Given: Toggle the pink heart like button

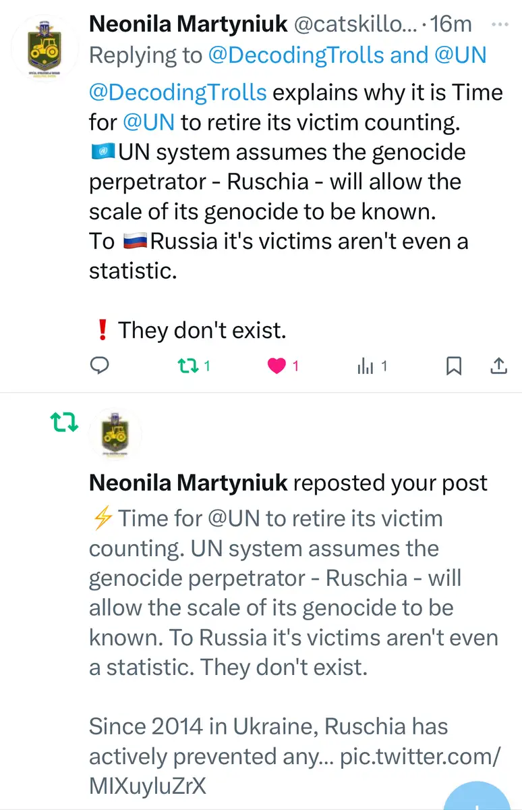Looking at the screenshot, I should (277, 366).
